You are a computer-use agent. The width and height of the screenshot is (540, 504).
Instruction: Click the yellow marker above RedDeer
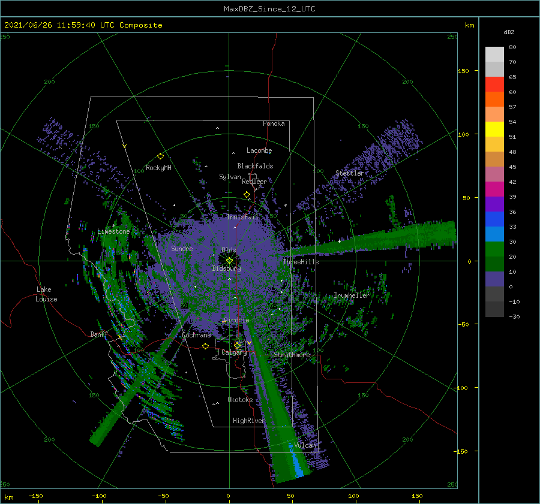[247, 195]
